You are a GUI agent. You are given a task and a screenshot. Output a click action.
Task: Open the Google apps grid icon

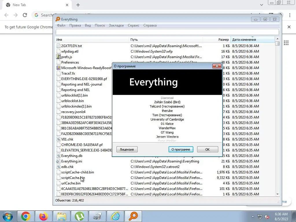point(286,43)
